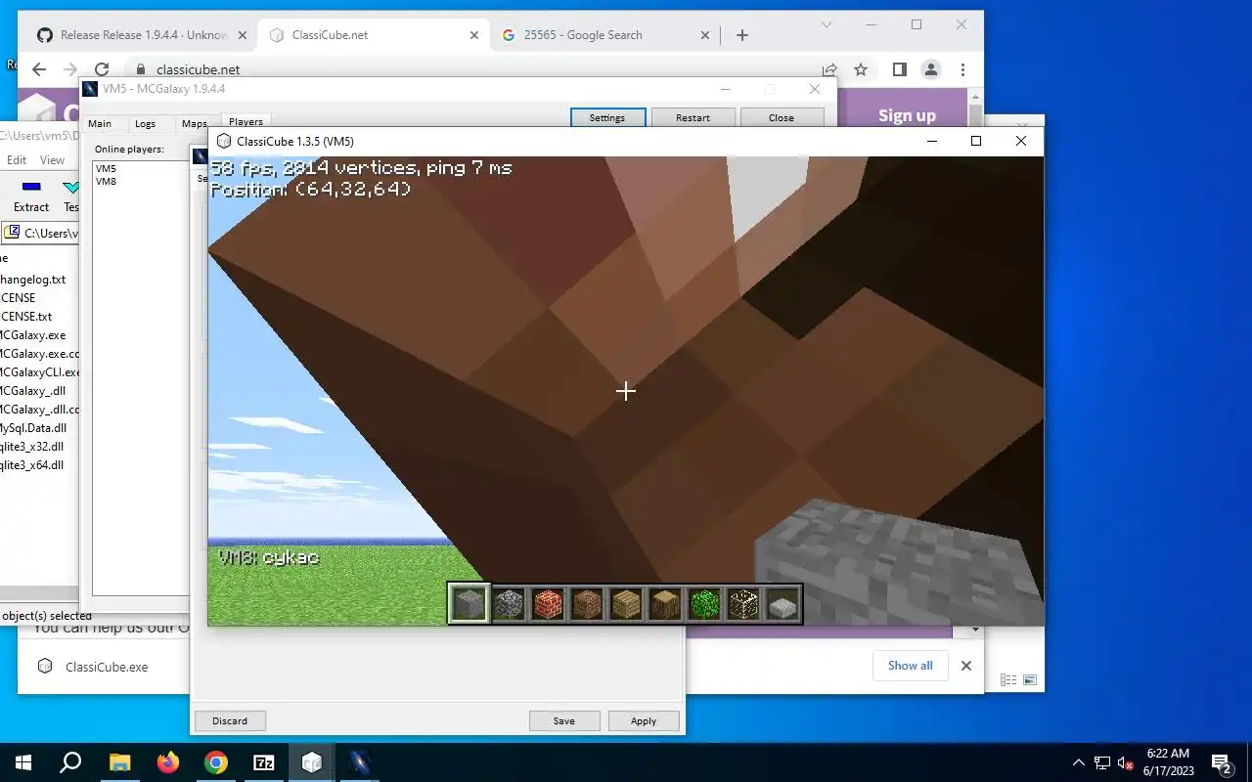Select the glass block in the hotbar
The width and height of the screenshot is (1252, 782).
743,604
